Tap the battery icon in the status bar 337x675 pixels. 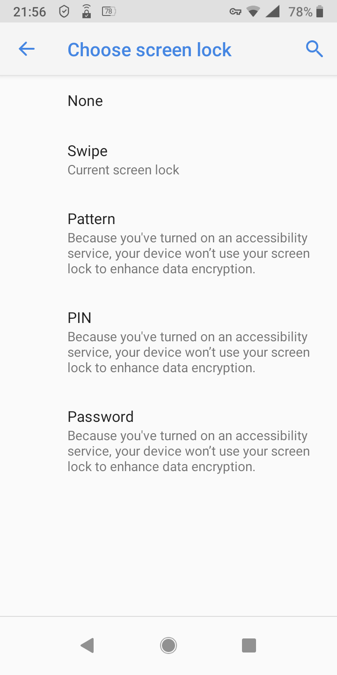[x=320, y=12]
